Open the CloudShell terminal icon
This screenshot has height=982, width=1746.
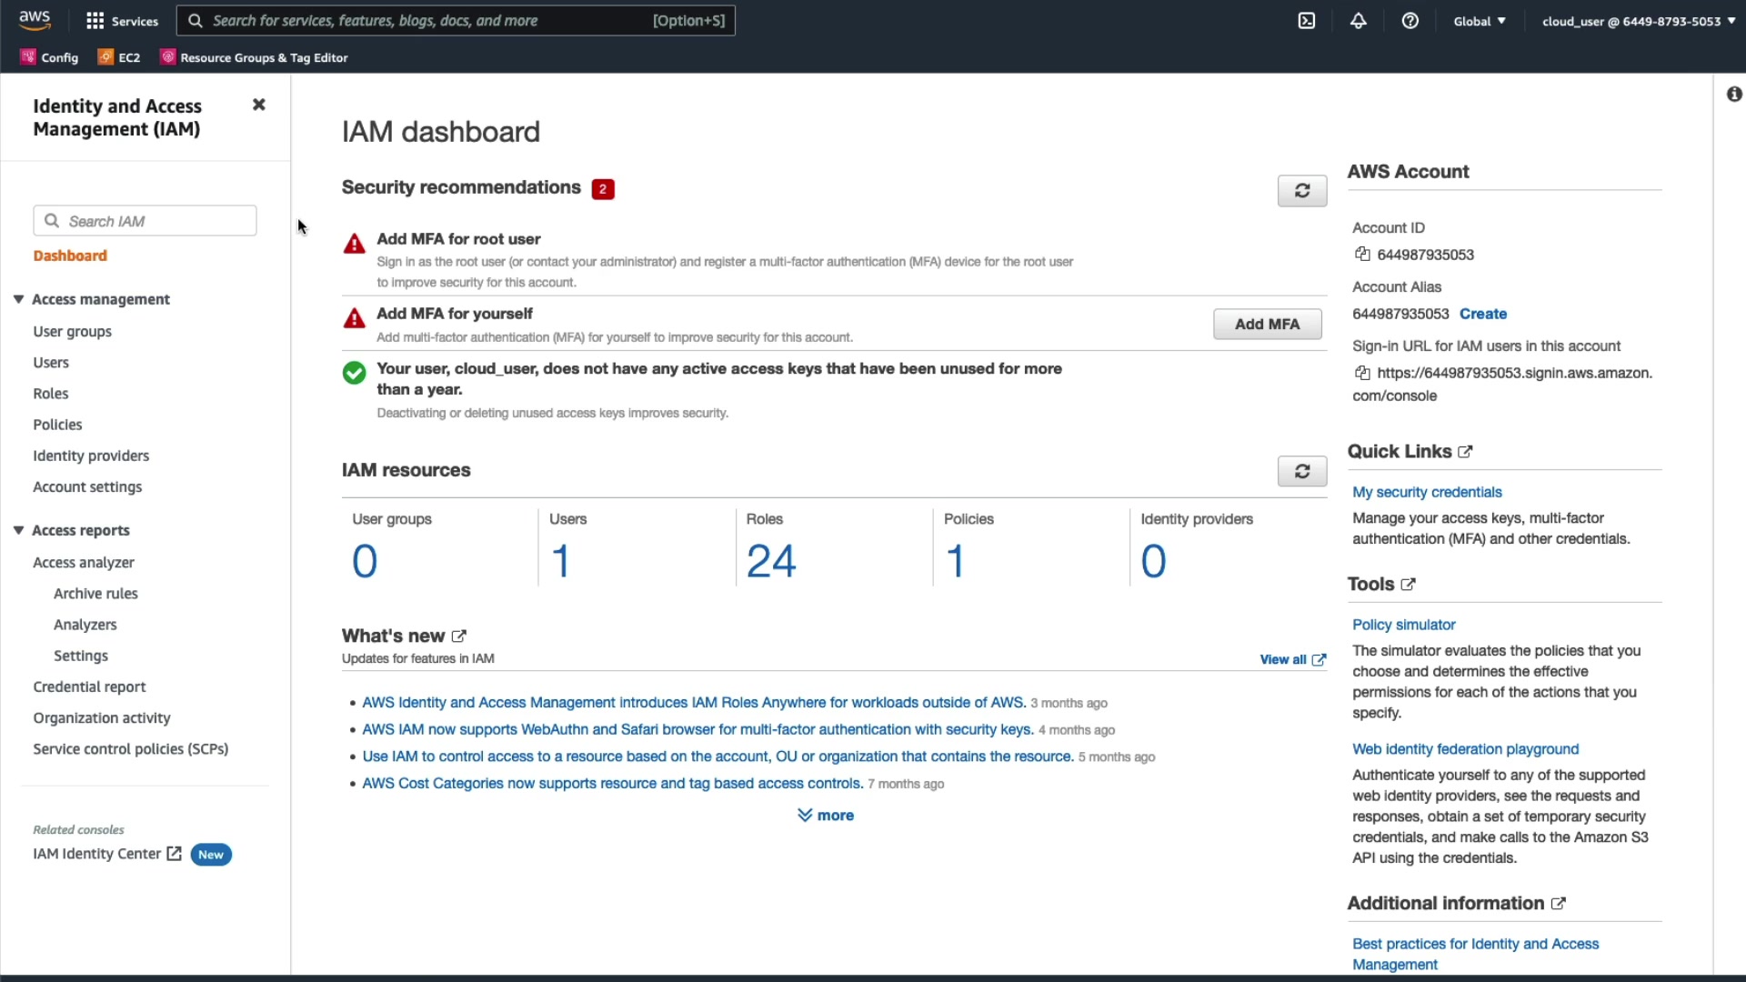click(x=1306, y=21)
